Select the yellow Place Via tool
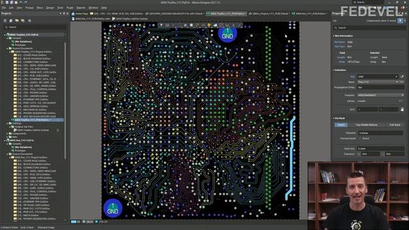The image size is (409, 230). click(209, 26)
